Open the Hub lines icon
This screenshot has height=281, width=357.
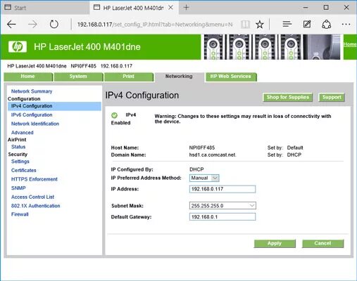coord(287,24)
